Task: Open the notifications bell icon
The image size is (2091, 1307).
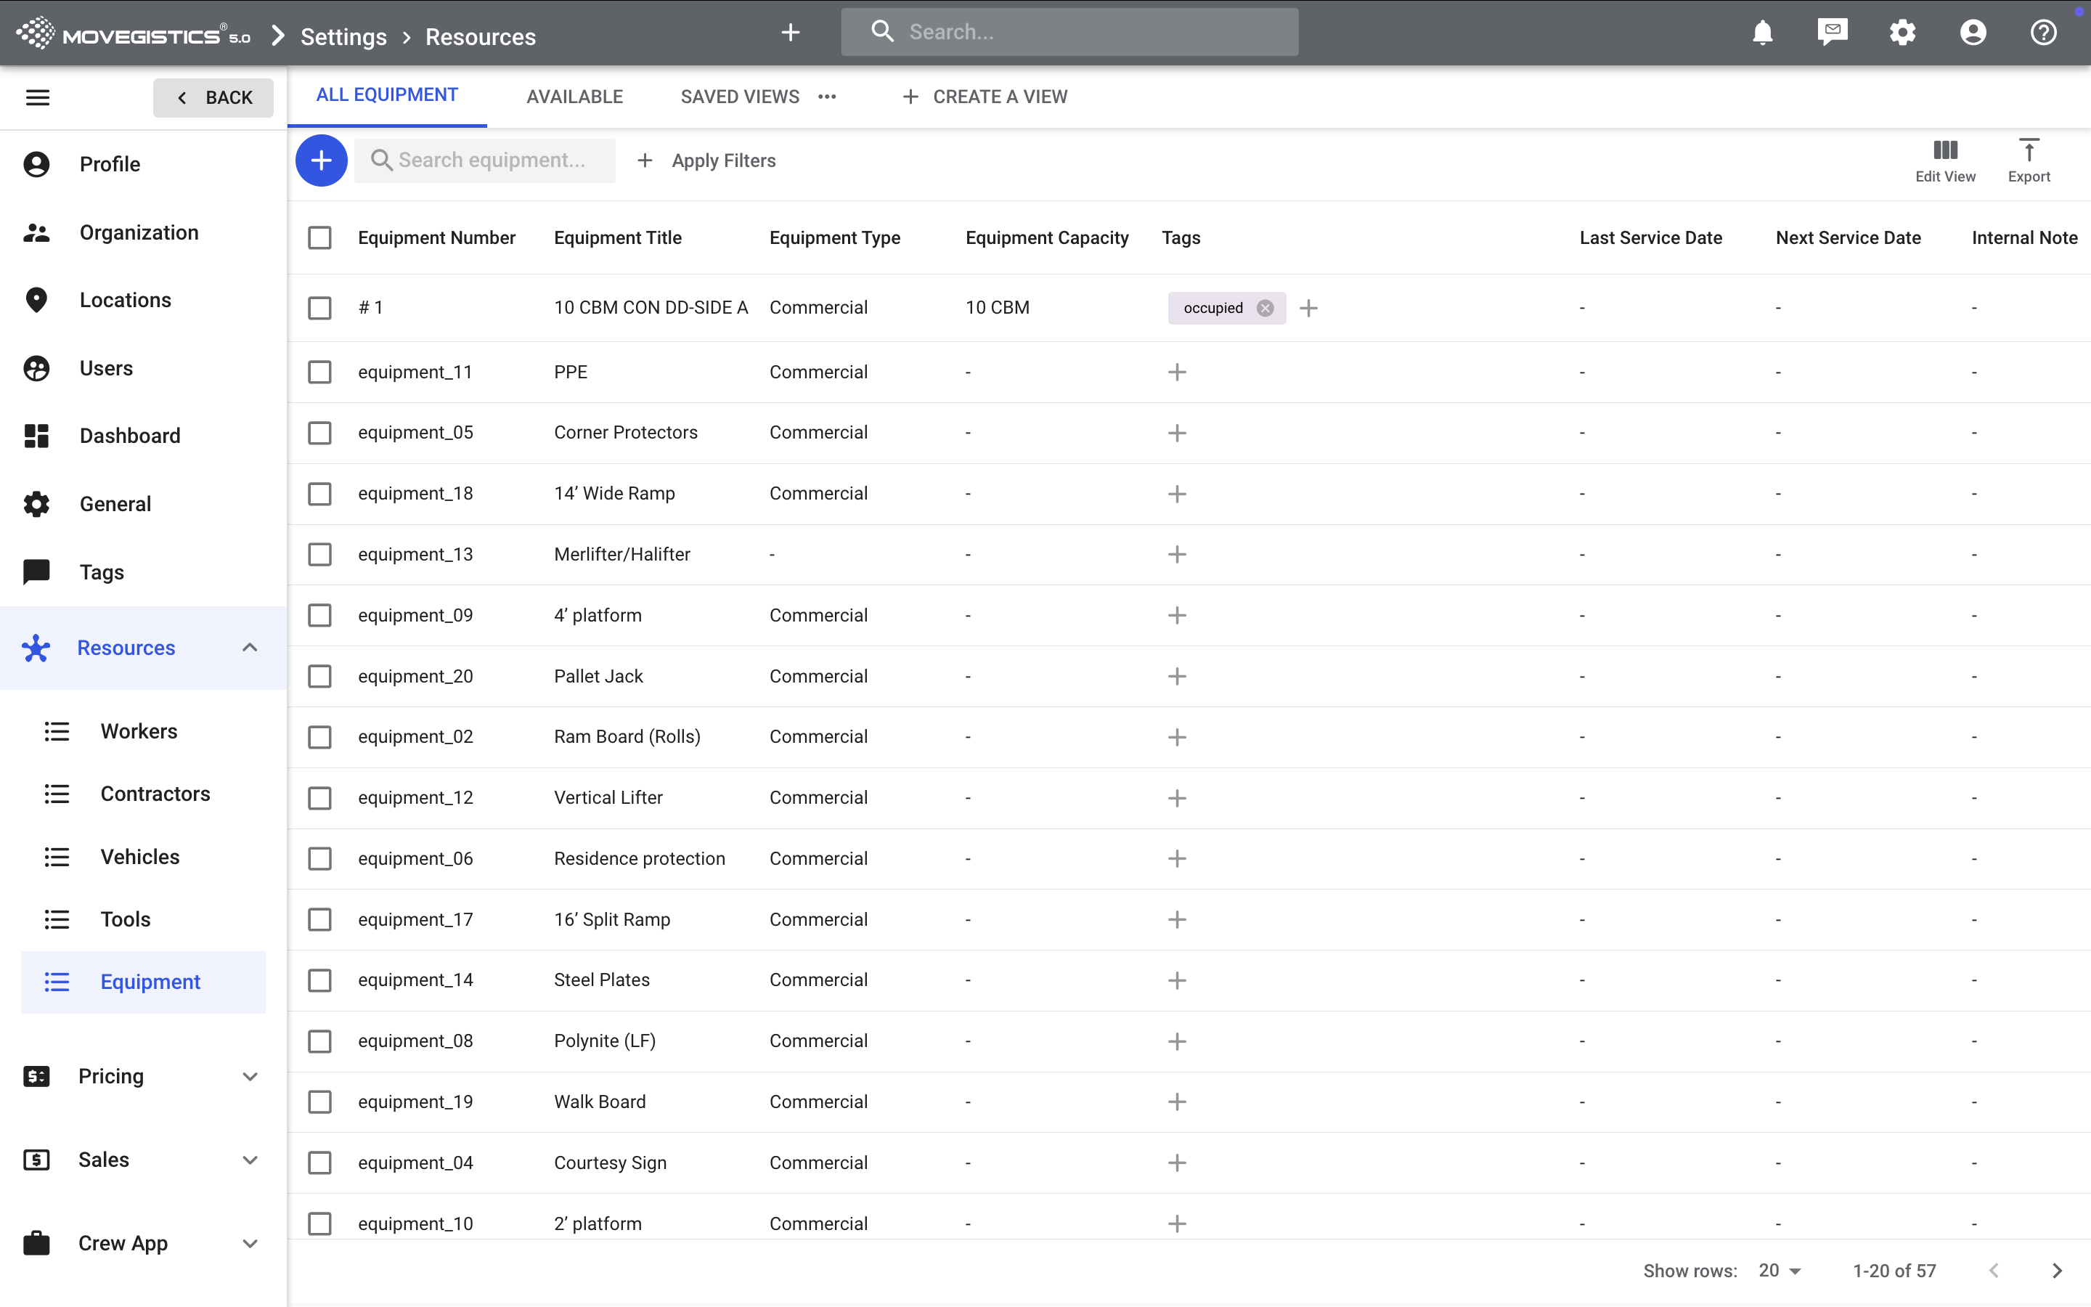Action: [1762, 33]
